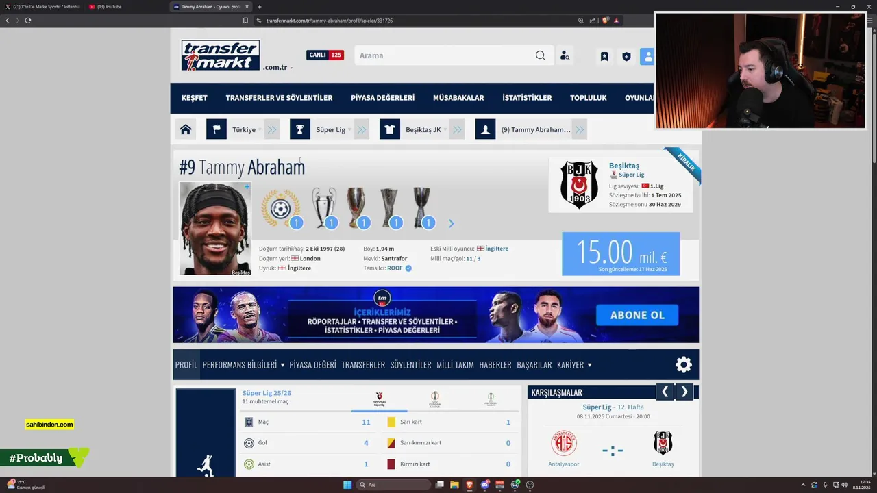The height and width of the screenshot is (493, 877).
Task: Switch to MİLLİ TAKIM tab
Action: (455, 365)
